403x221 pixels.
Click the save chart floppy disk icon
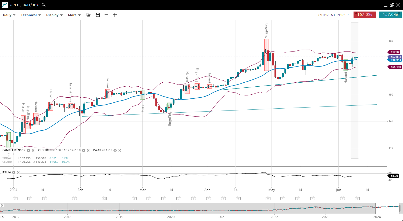[98, 15]
